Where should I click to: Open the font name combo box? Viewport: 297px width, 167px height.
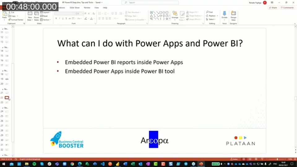(x=65, y=13)
